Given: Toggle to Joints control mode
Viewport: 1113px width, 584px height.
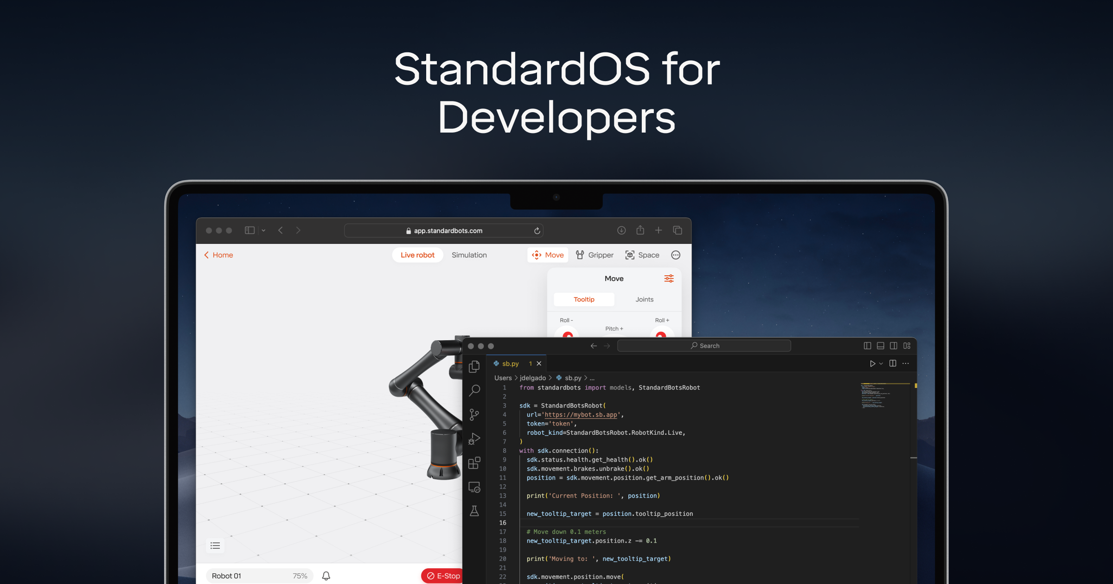Looking at the screenshot, I should pyautogui.click(x=644, y=299).
